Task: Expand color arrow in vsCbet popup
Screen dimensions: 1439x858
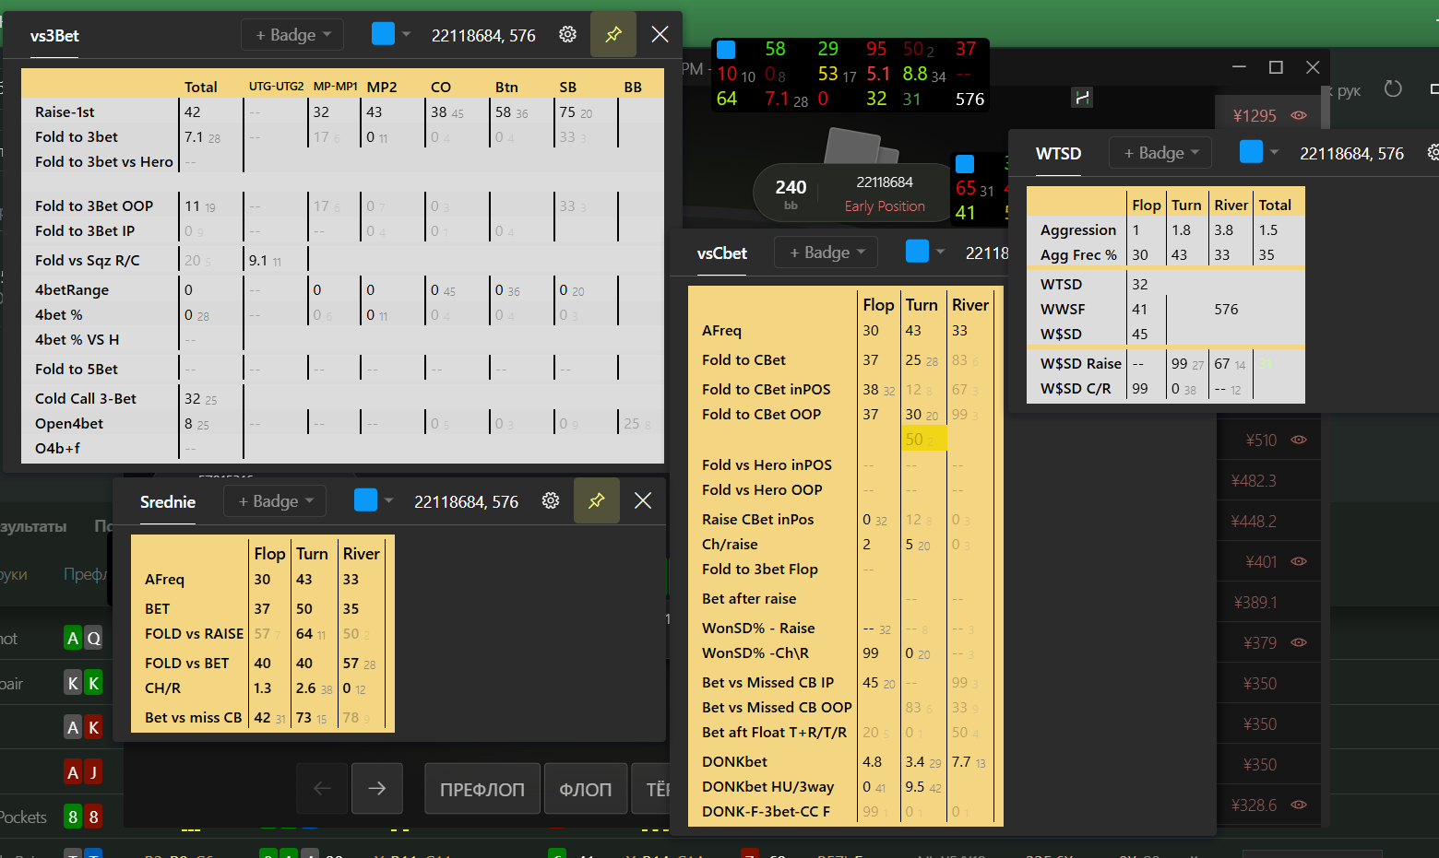Action: tap(940, 252)
